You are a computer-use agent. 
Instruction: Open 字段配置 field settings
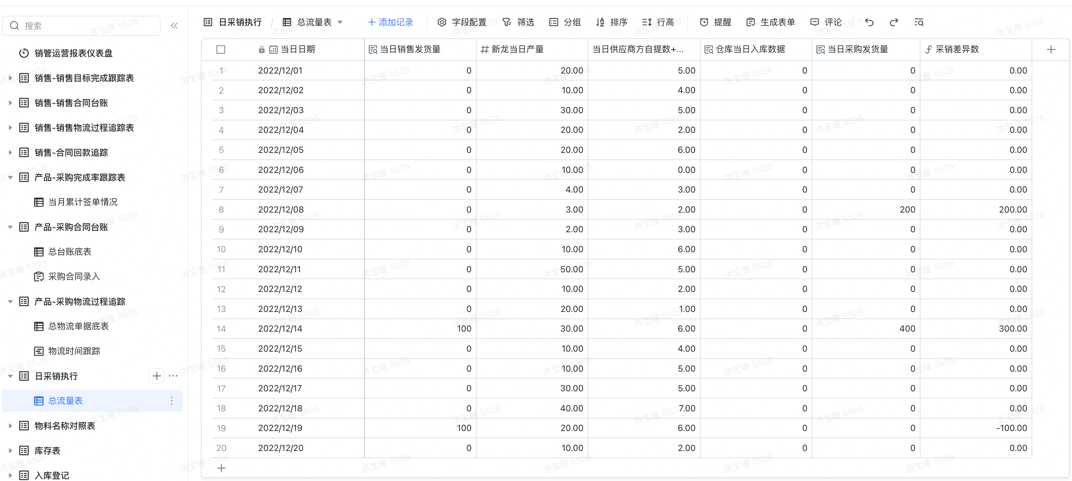(462, 22)
